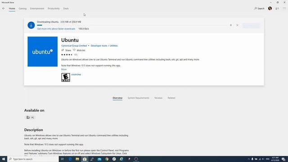Open the ENG language indicator

pyautogui.click(x=268, y=159)
